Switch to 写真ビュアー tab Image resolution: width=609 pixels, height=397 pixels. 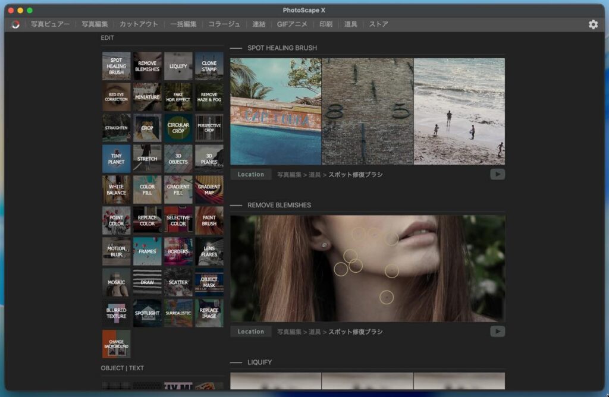[x=51, y=24]
